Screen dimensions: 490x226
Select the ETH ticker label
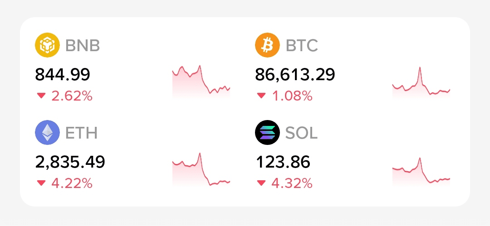click(81, 133)
